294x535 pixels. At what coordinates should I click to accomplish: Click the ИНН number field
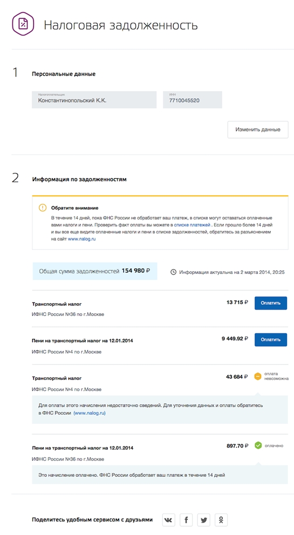coord(193,100)
